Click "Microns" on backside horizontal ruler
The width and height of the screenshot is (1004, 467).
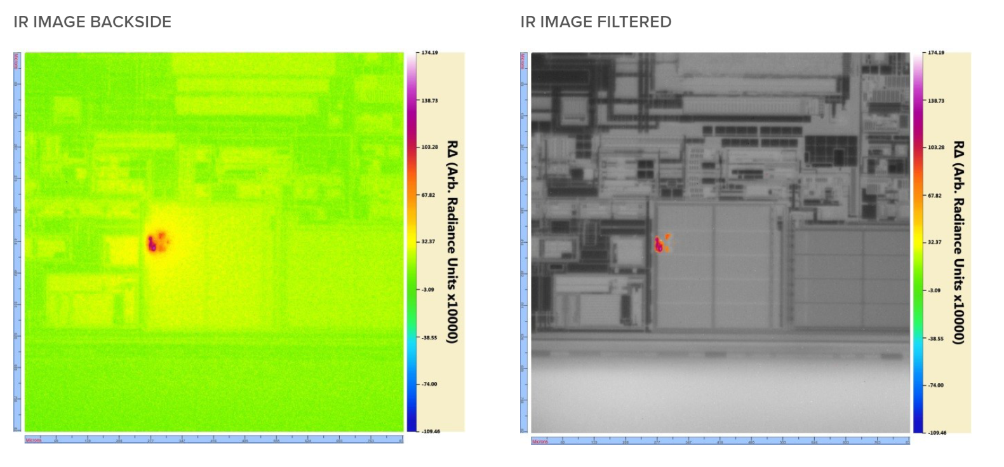pos(33,440)
